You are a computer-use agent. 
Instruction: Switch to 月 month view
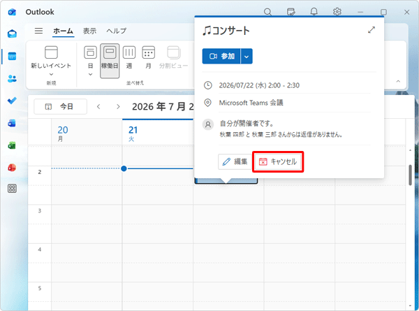148,57
